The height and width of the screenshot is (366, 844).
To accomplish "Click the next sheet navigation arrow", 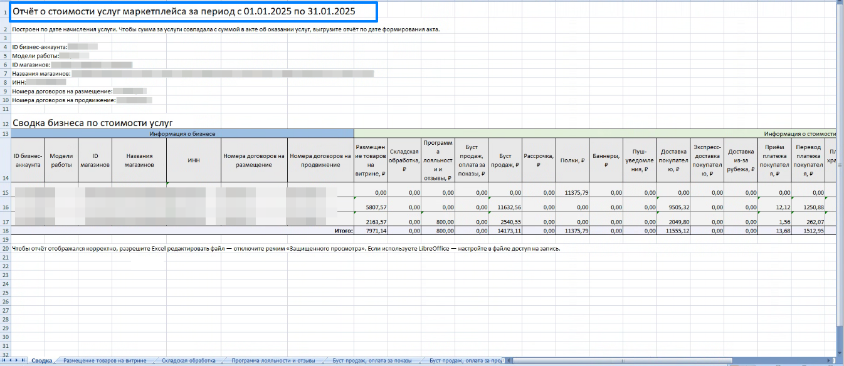I will tap(17, 360).
